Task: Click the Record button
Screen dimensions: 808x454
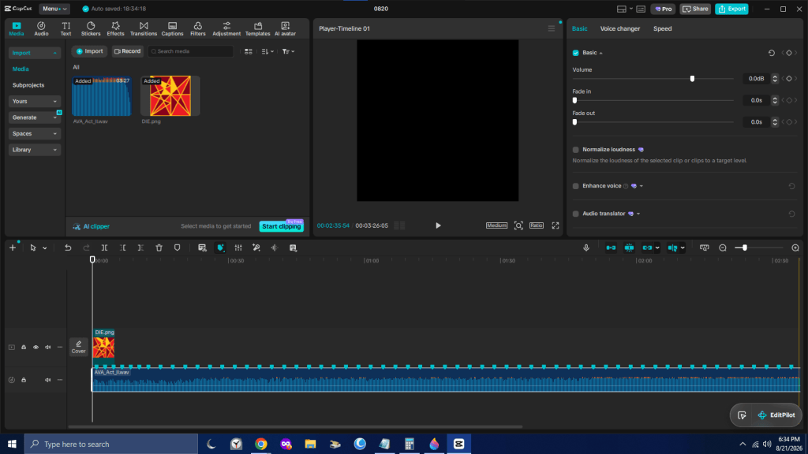Action: click(x=127, y=51)
